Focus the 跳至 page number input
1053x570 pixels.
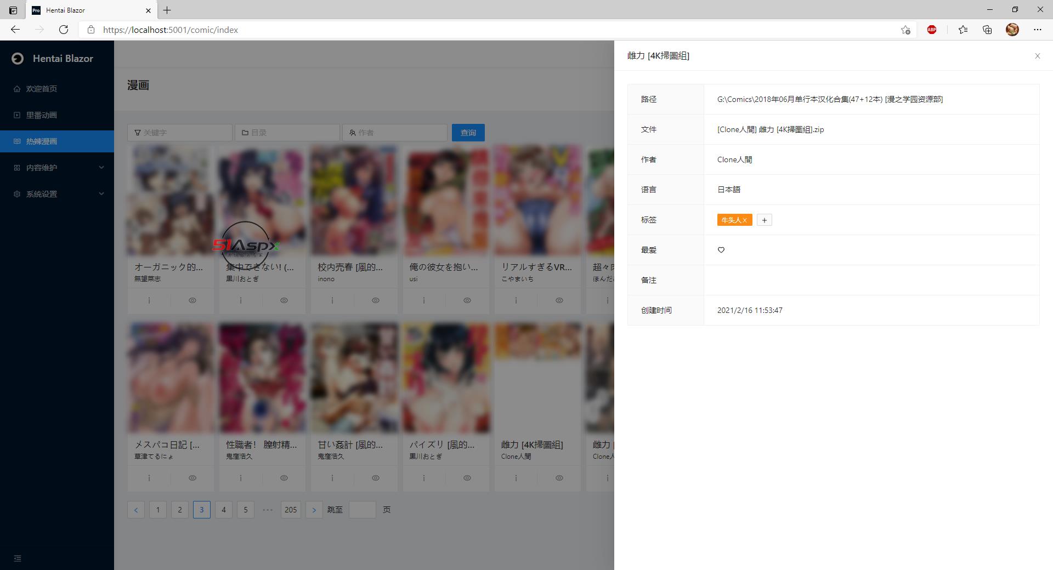[x=363, y=510]
